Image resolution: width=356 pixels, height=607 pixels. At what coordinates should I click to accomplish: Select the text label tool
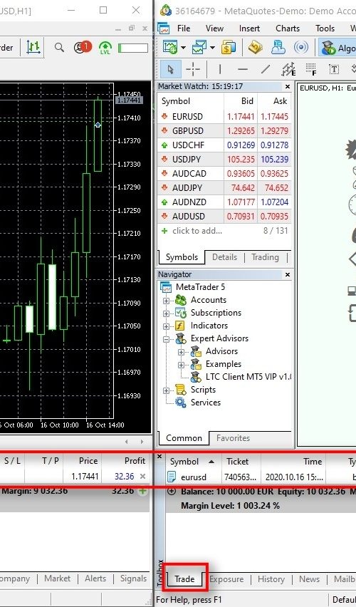(x=333, y=69)
